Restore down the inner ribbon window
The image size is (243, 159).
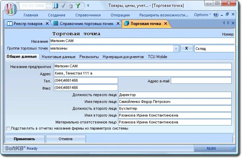click(227, 14)
